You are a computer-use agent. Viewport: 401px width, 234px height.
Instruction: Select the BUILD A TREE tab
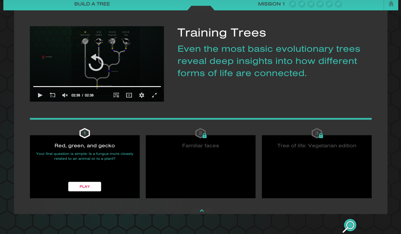pos(92,4)
